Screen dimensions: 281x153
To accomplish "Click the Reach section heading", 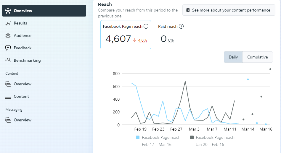I will [105, 4].
